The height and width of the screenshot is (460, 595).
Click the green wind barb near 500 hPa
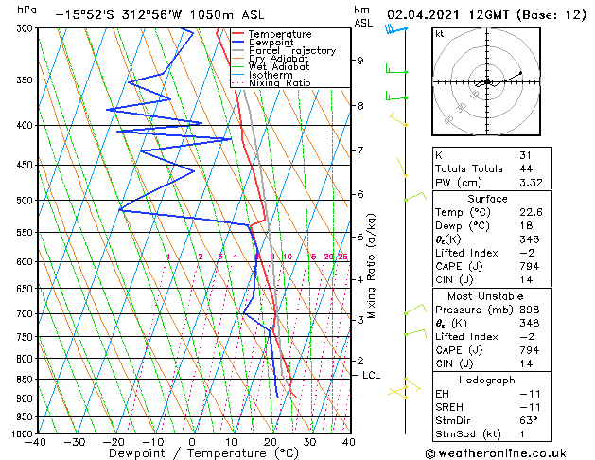[x=415, y=197]
